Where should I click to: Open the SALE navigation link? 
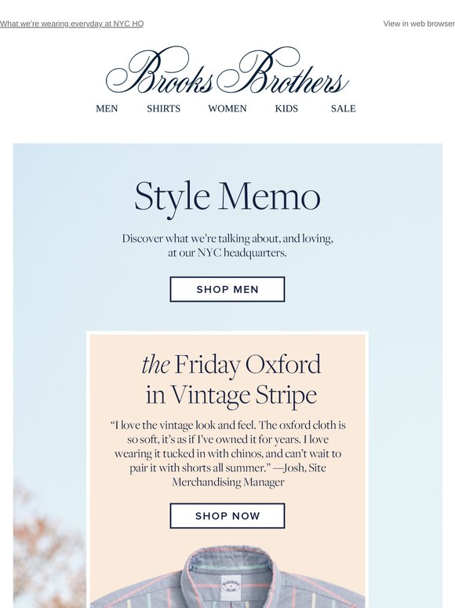pyautogui.click(x=343, y=108)
